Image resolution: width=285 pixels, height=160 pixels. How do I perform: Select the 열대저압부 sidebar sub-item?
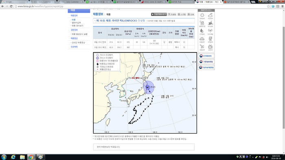pyautogui.click(x=76, y=23)
